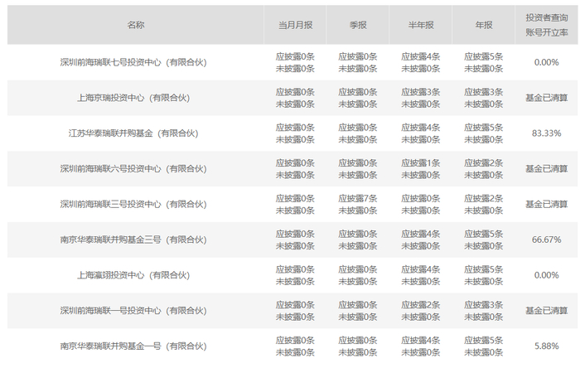Open fund 深圳前海瑞联一号投资中心

[133, 311]
